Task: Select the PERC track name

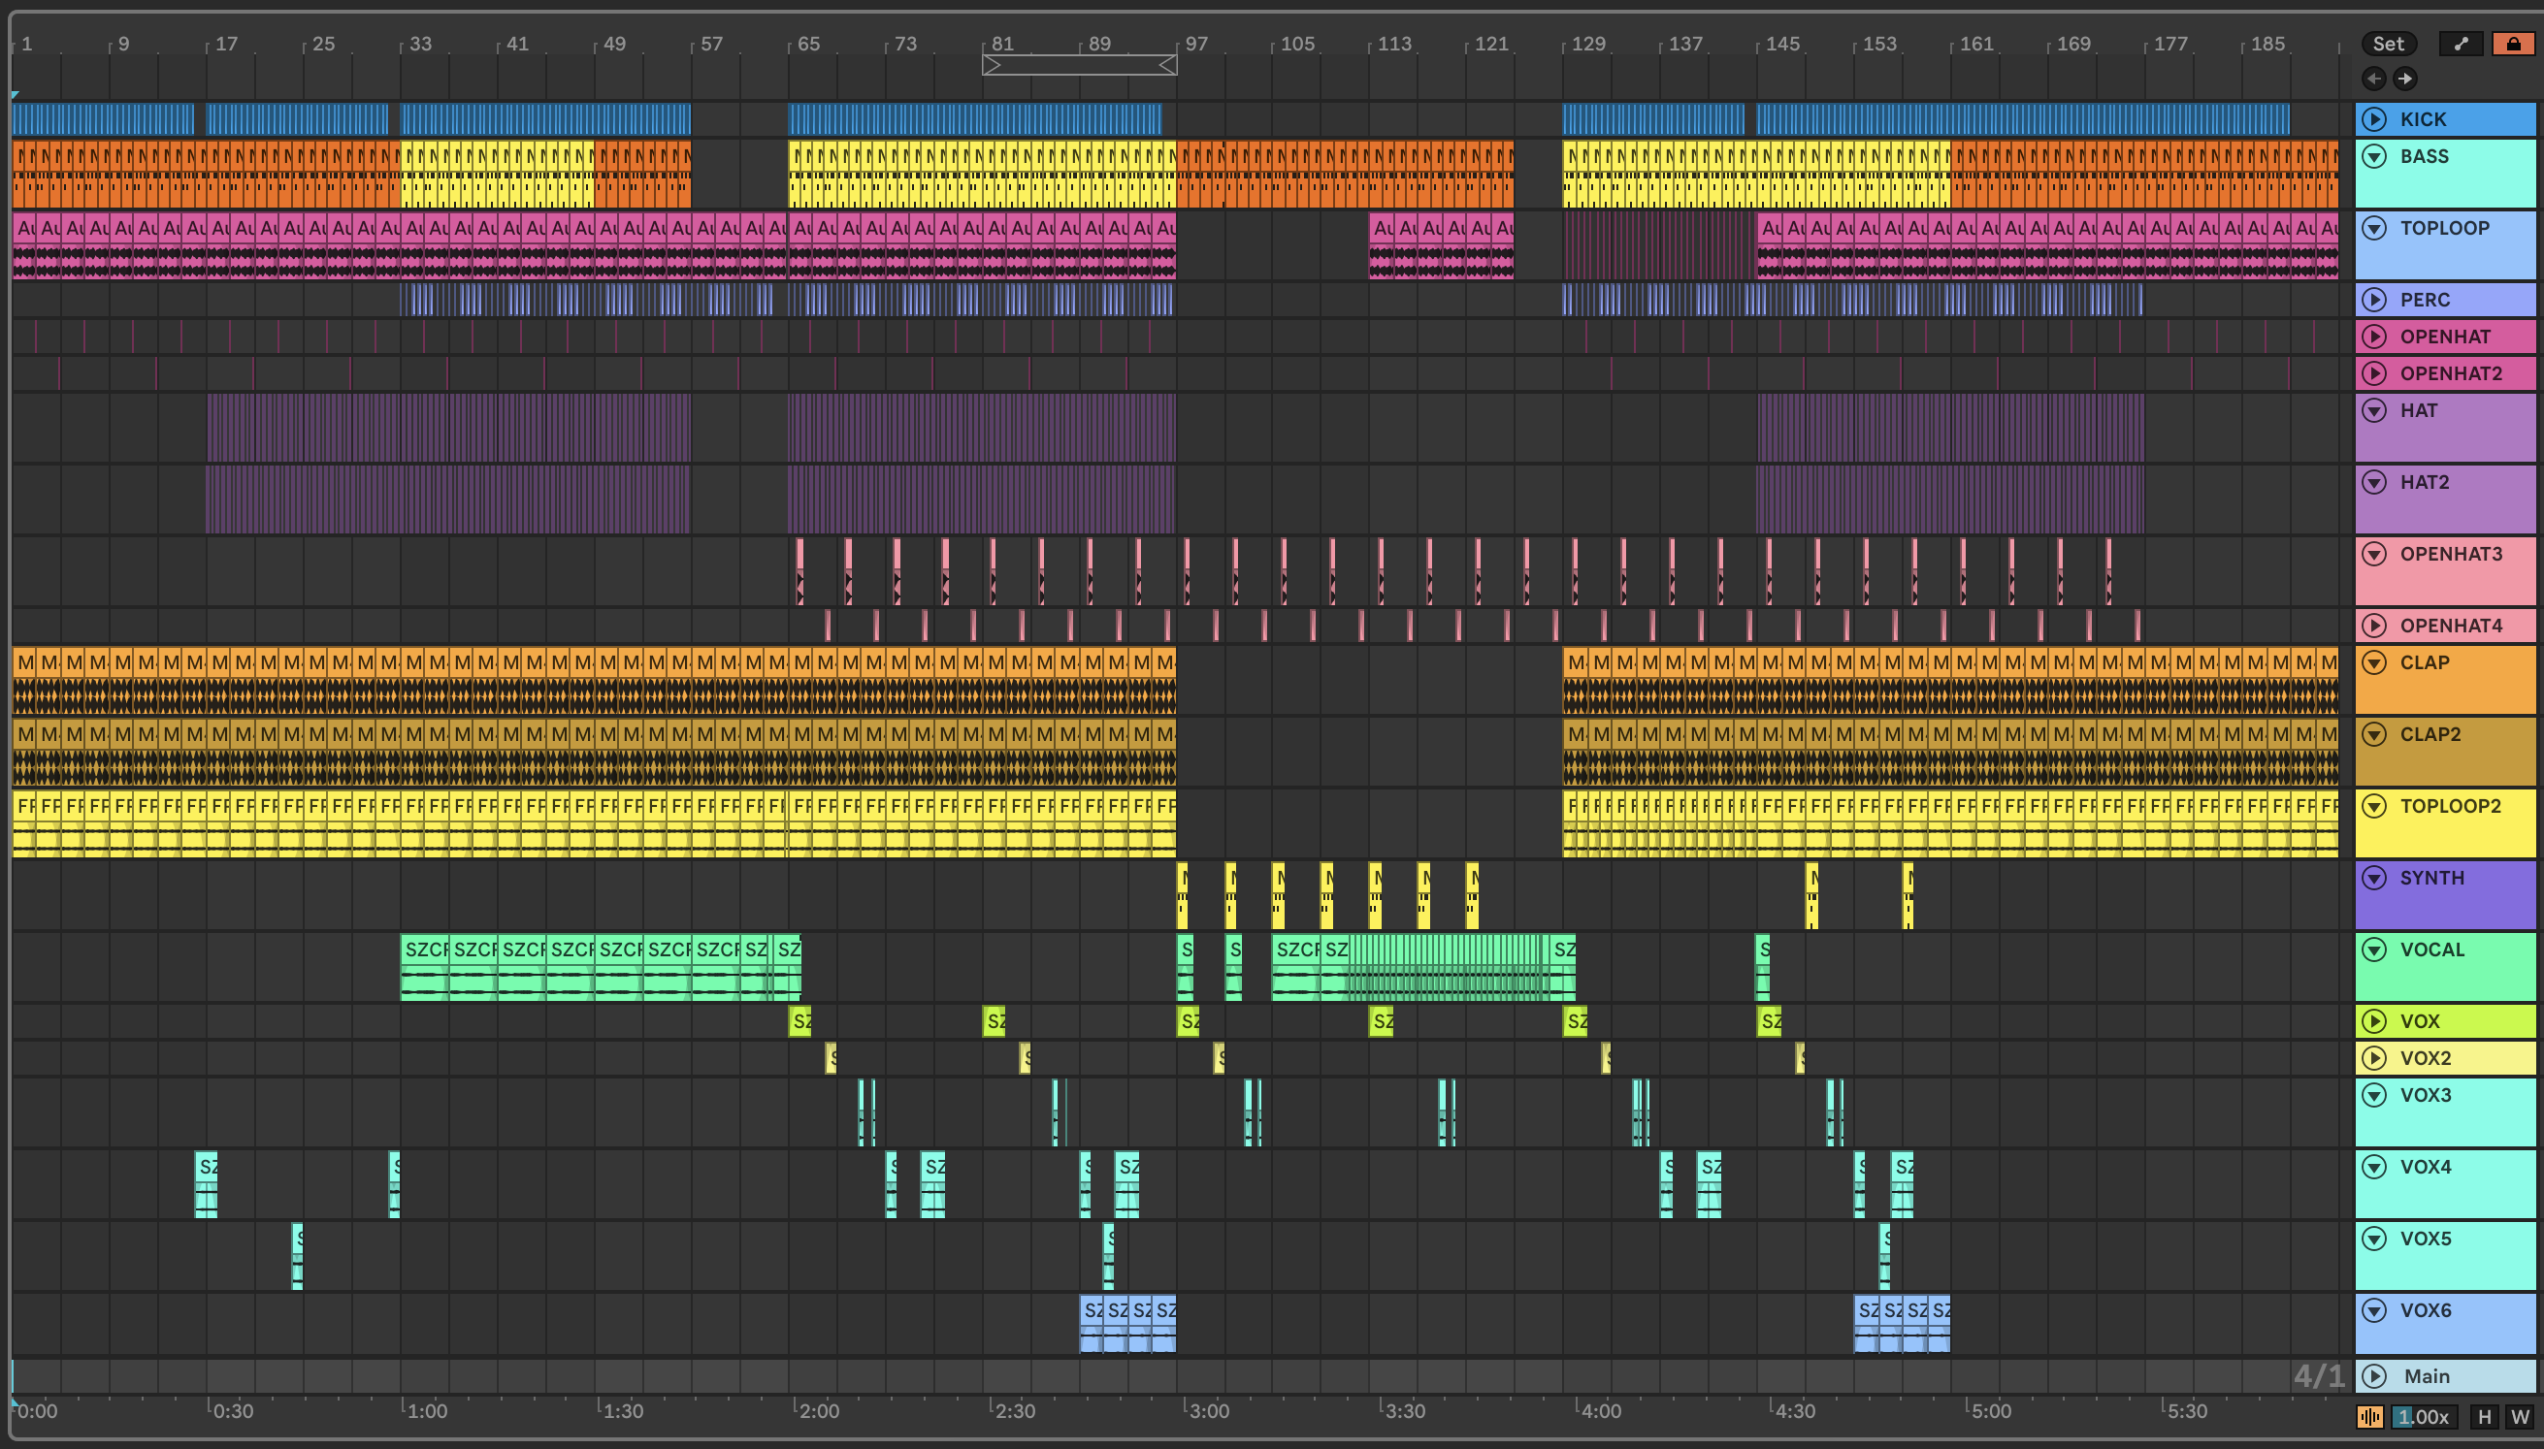Action: [2425, 300]
